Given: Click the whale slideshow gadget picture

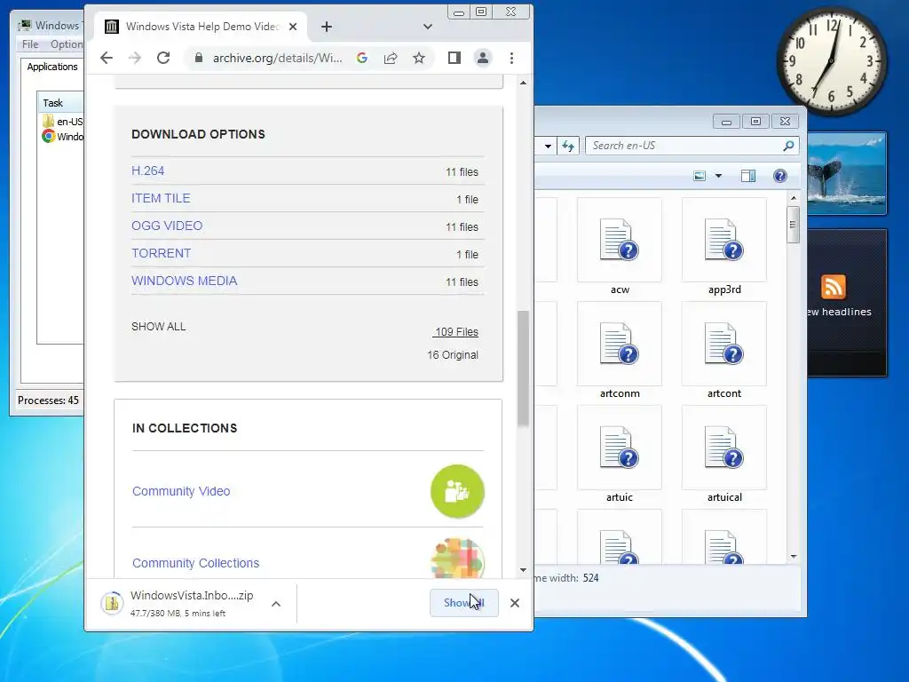Looking at the screenshot, I should 847,173.
